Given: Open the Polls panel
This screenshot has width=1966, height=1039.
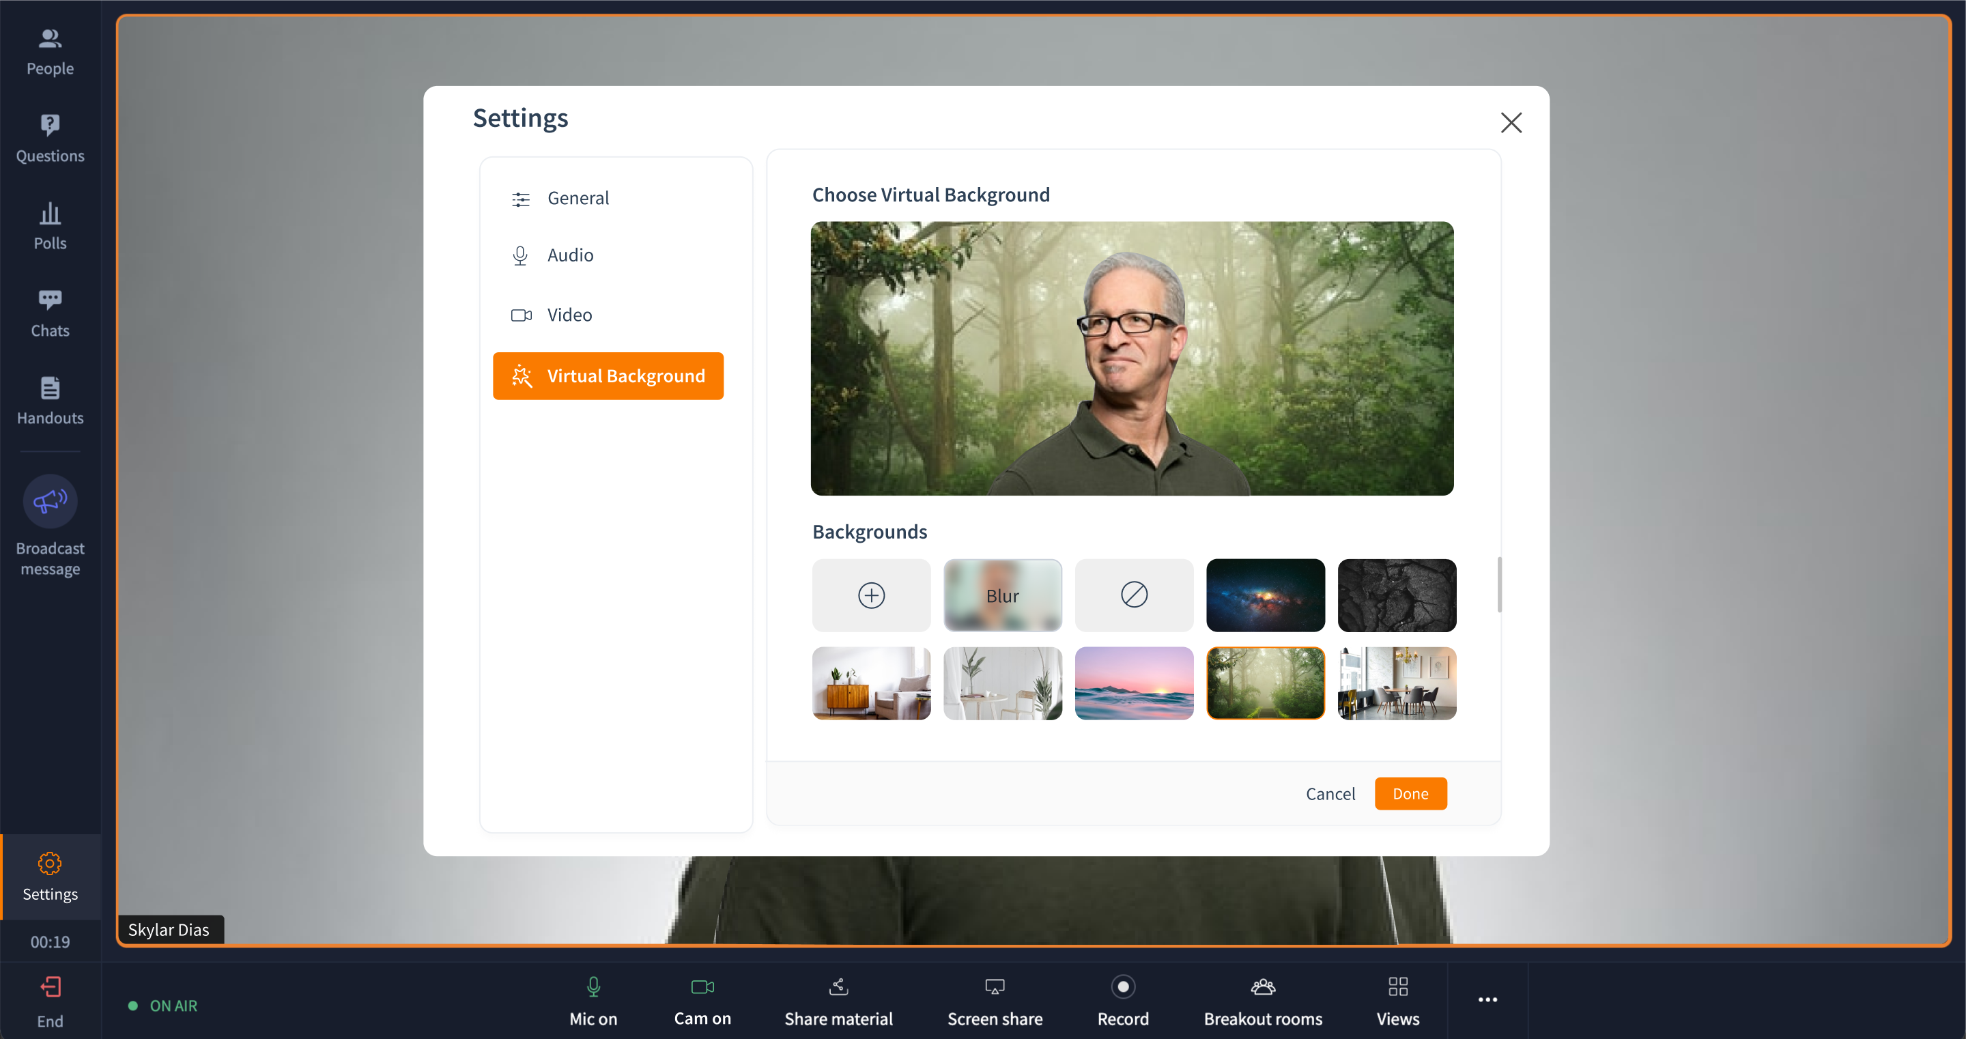Looking at the screenshot, I should (50, 226).
